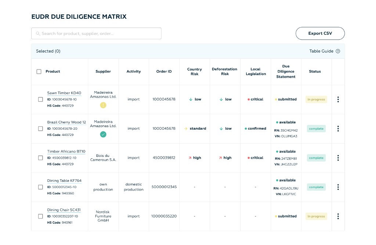Click order ID 4500039812
376x245 pixels.
[164, 158]
